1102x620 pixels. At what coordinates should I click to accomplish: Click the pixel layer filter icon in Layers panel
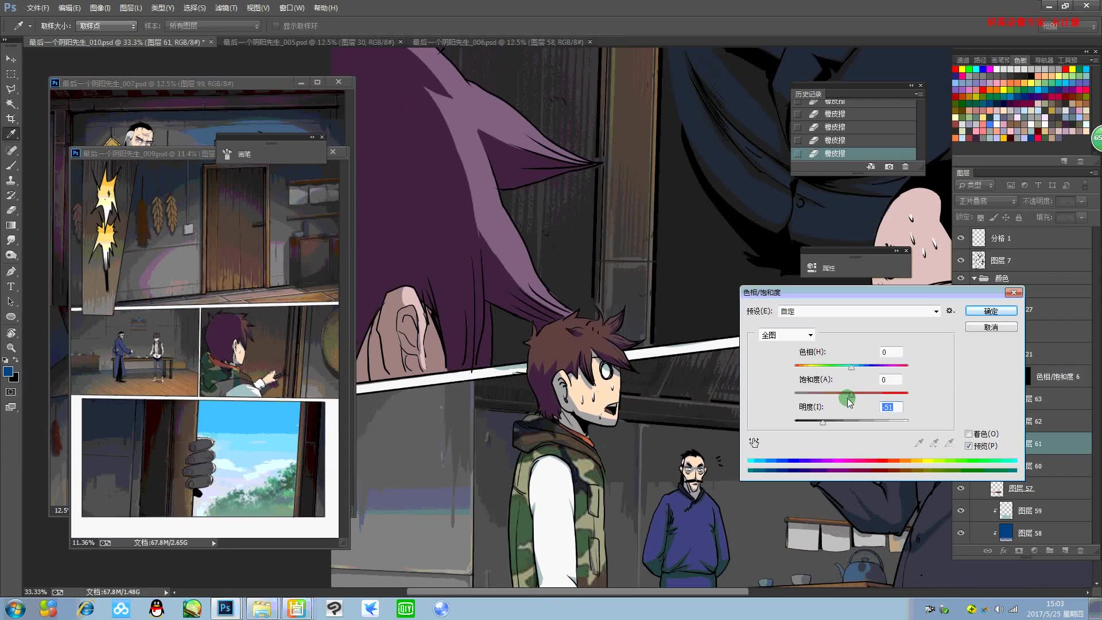pos(1011,185)
